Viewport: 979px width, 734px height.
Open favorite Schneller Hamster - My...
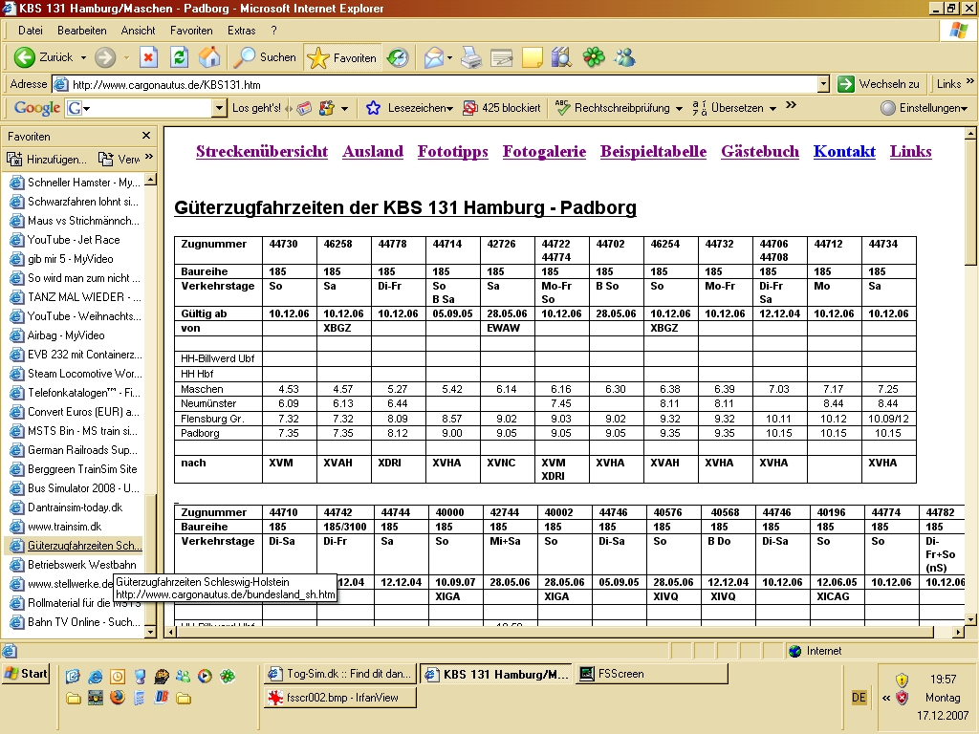pos(75,183)
